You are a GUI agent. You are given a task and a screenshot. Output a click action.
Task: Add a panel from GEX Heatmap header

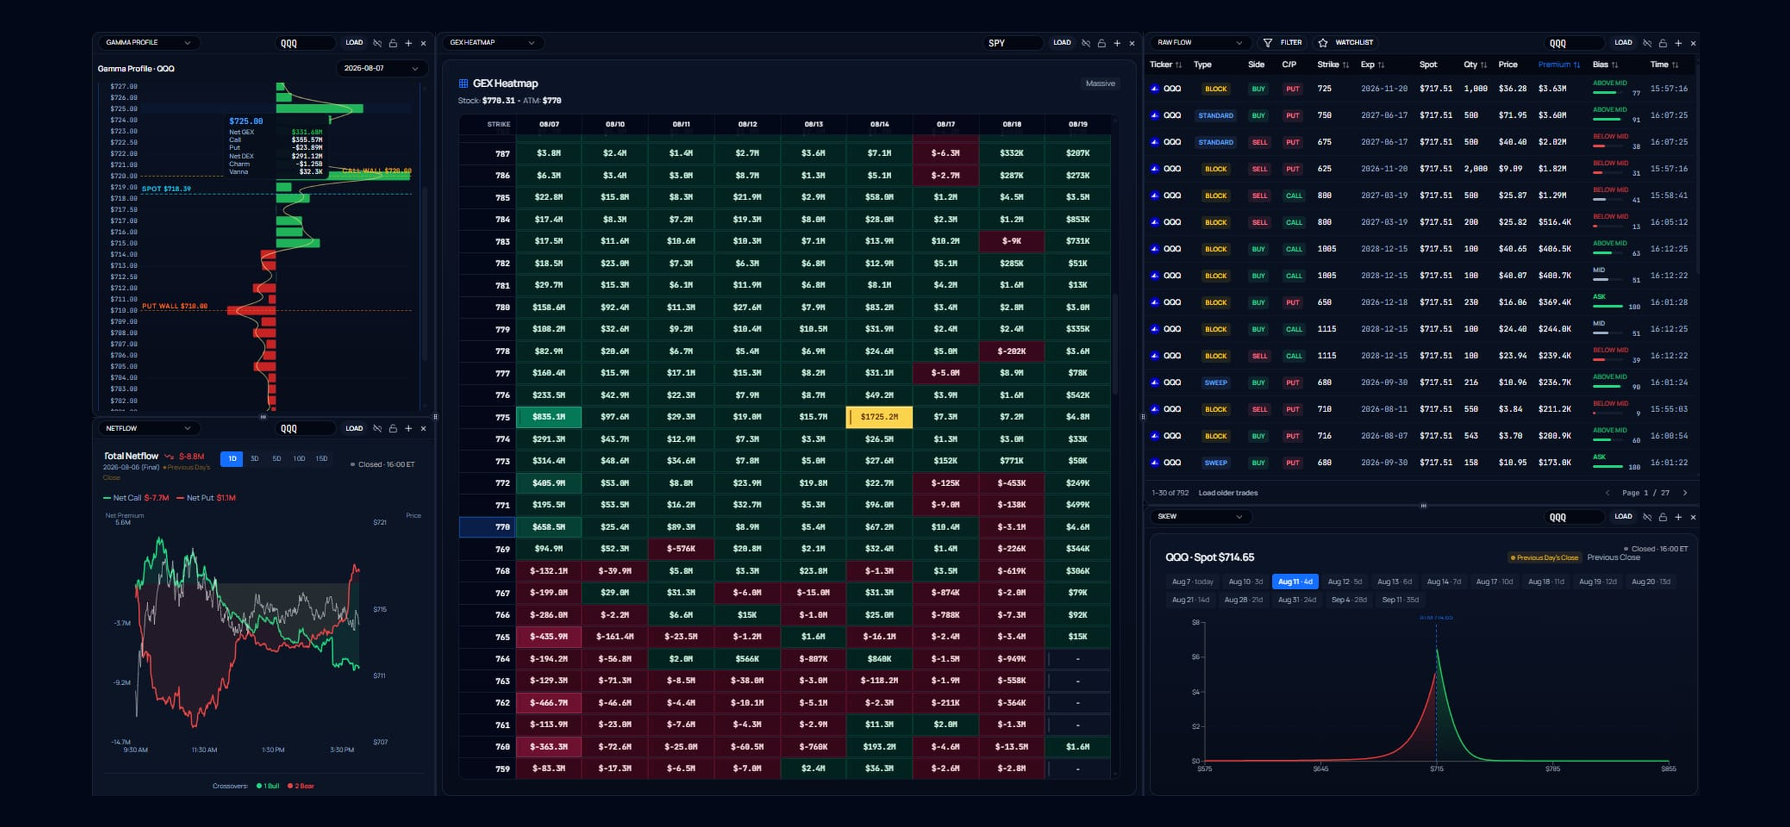[x=1117, y=43]
